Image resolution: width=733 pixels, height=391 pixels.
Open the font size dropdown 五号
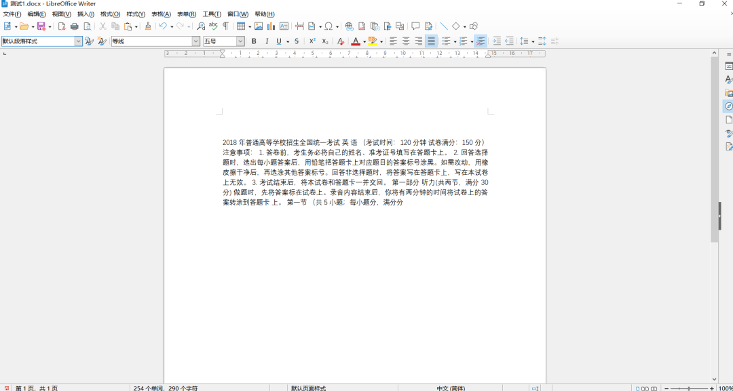[x=240, y=41]
